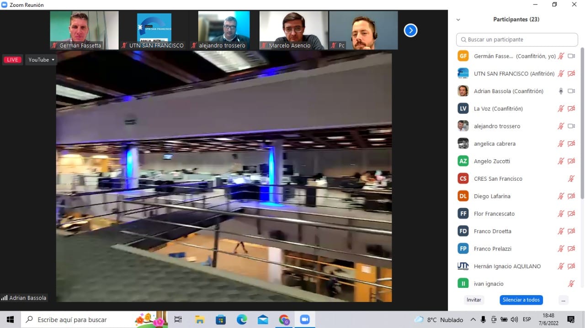The height and width of the screenshot is (328, 585).
Task: Click the Windows taskbar search box
Action: pyautogui.click(x=95, y=319)
